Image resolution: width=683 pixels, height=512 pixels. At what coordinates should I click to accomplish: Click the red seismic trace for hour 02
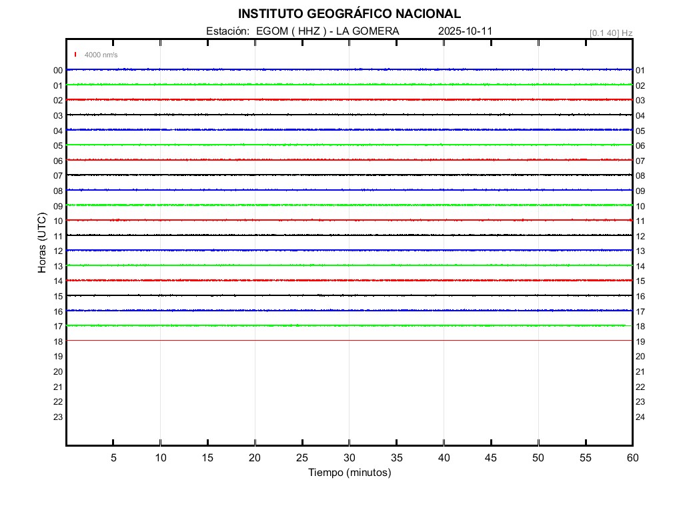(x=349, y=99)
